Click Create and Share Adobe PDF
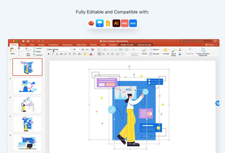Image resolution: width=225 pixels, height=153 pixels. point(203,51)
